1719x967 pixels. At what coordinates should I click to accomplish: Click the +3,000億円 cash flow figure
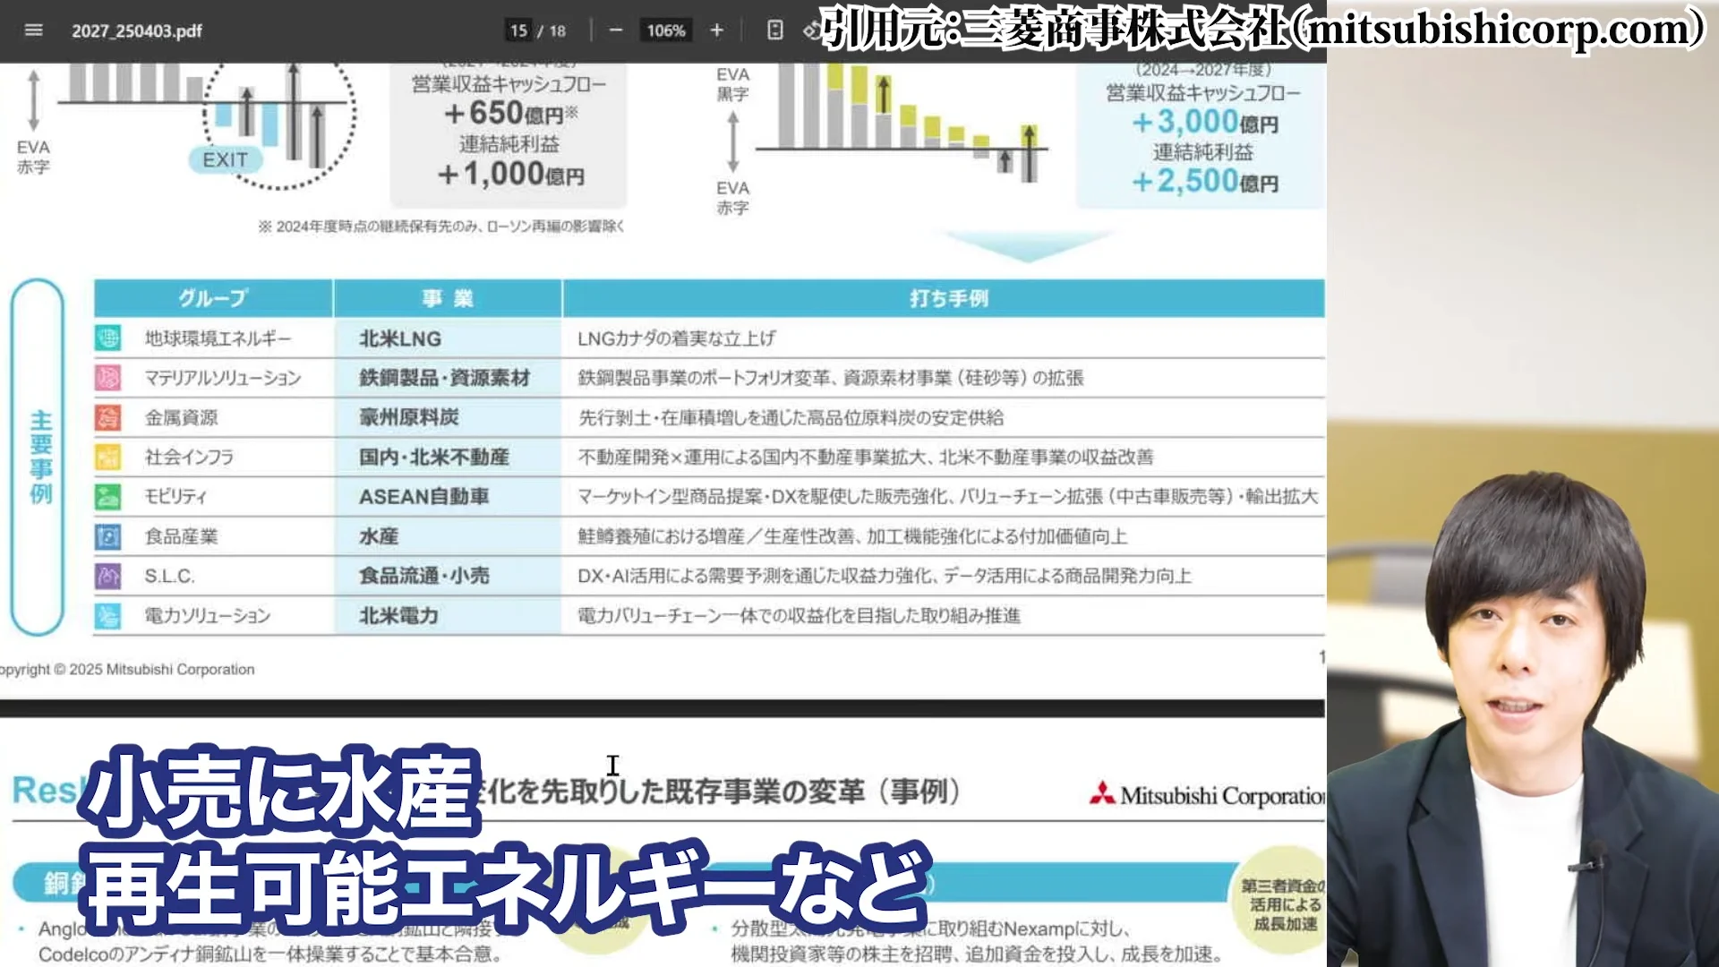tap(1205, 122)
